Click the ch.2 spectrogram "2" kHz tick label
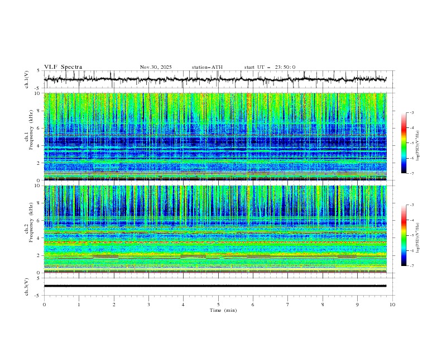The width and height of the screenshot is (442, 342). pos(40,255)
